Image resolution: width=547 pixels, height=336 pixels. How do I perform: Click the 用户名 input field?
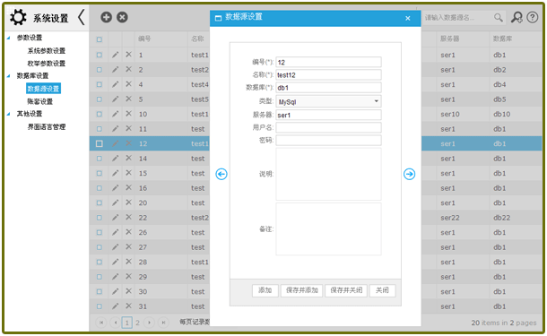[328, 127]
